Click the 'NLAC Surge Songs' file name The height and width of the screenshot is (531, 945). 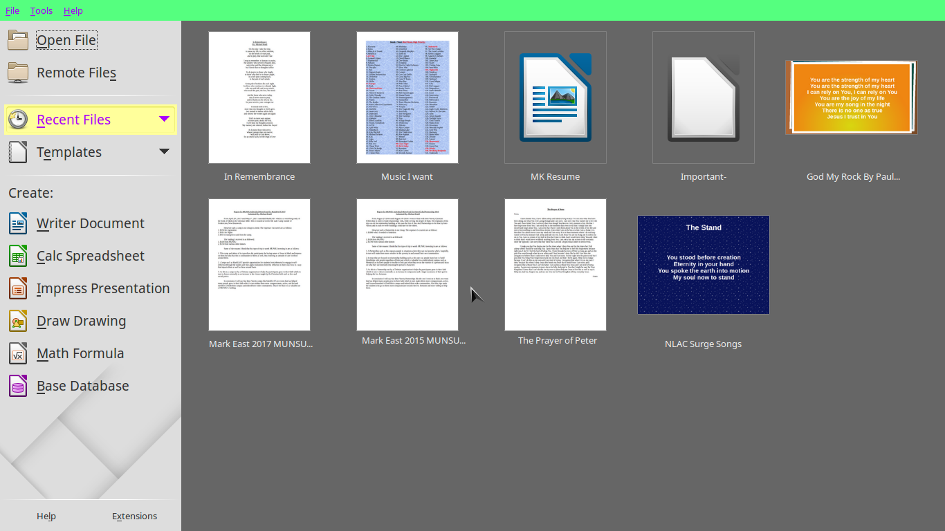[703, 344]
